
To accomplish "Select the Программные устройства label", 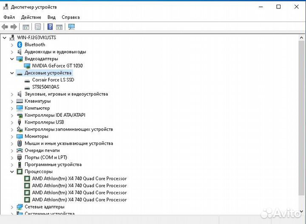I will (x=53, y=165).
